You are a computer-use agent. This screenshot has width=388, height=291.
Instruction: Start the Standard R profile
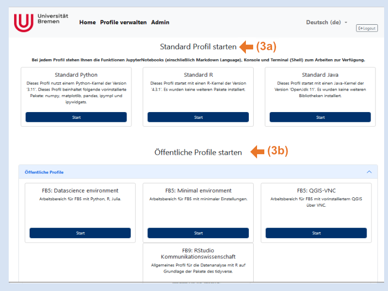click(x=198, y=117)
